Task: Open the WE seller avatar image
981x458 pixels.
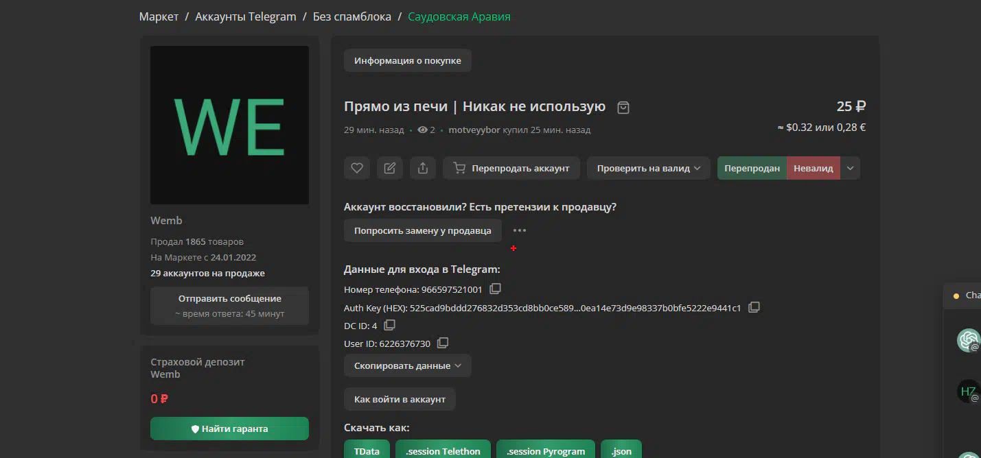Action: pos(229,125)
